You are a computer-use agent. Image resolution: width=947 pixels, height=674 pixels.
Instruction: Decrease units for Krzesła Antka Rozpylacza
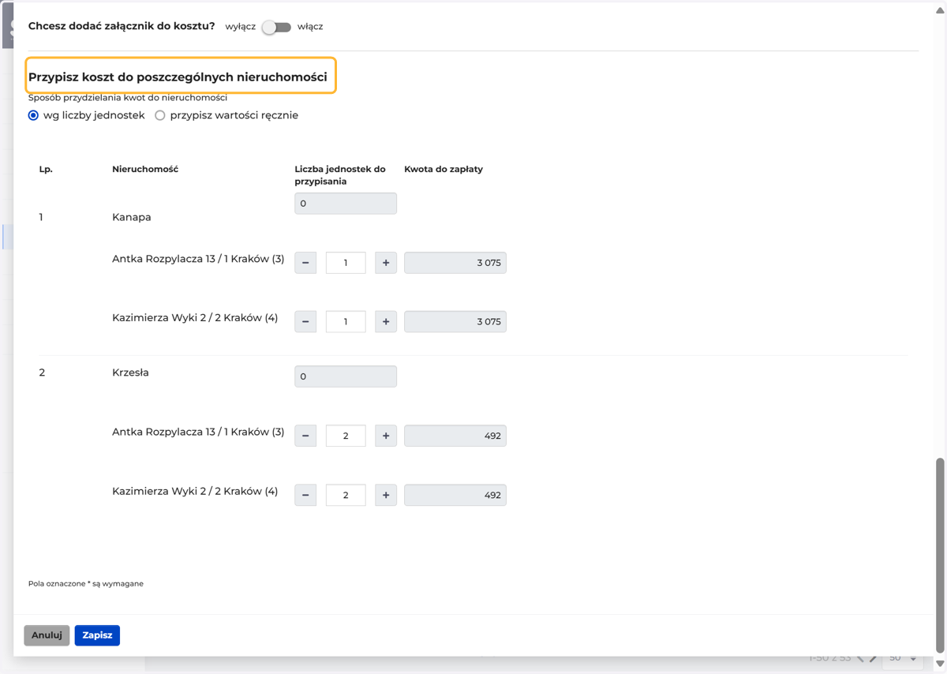305,436
